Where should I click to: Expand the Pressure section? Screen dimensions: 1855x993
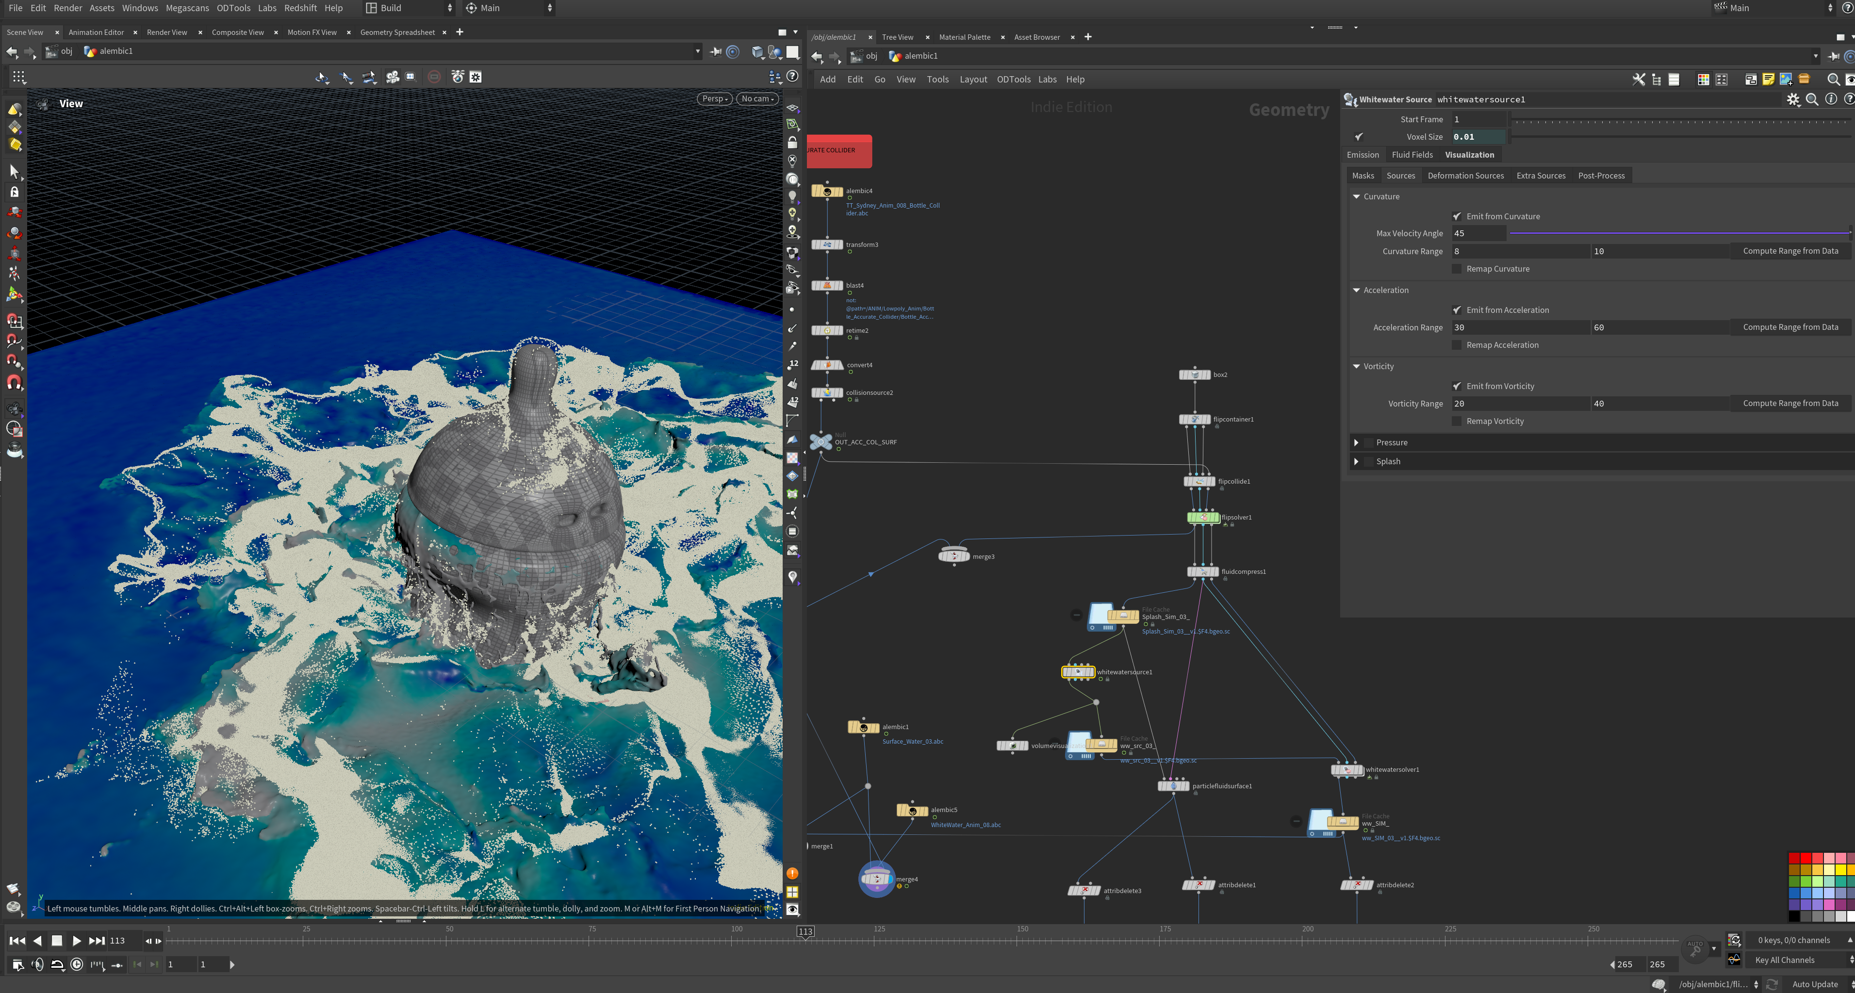1357,443
